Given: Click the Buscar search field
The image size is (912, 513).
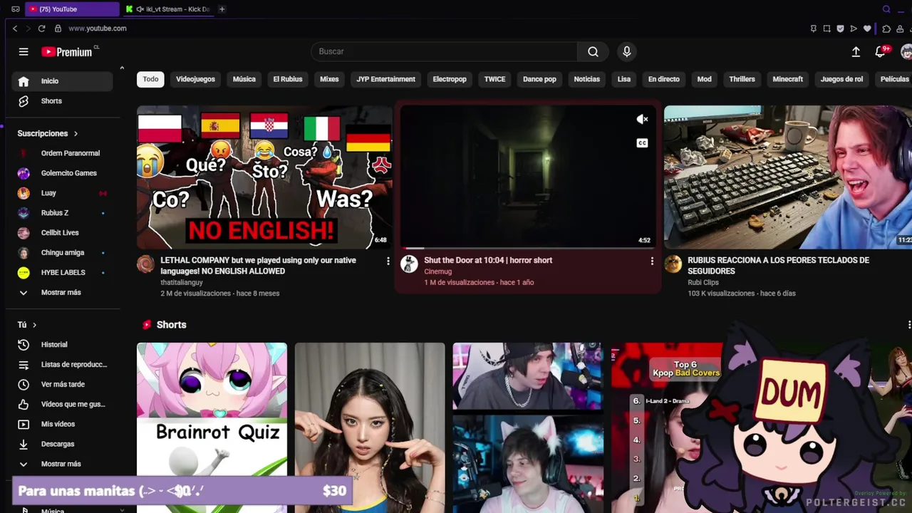Looking at the screenshot, I should (444, 51).
